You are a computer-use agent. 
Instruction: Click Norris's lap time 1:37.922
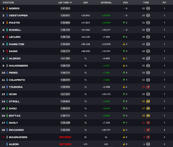pyautogui.click(x=65, y=8)
